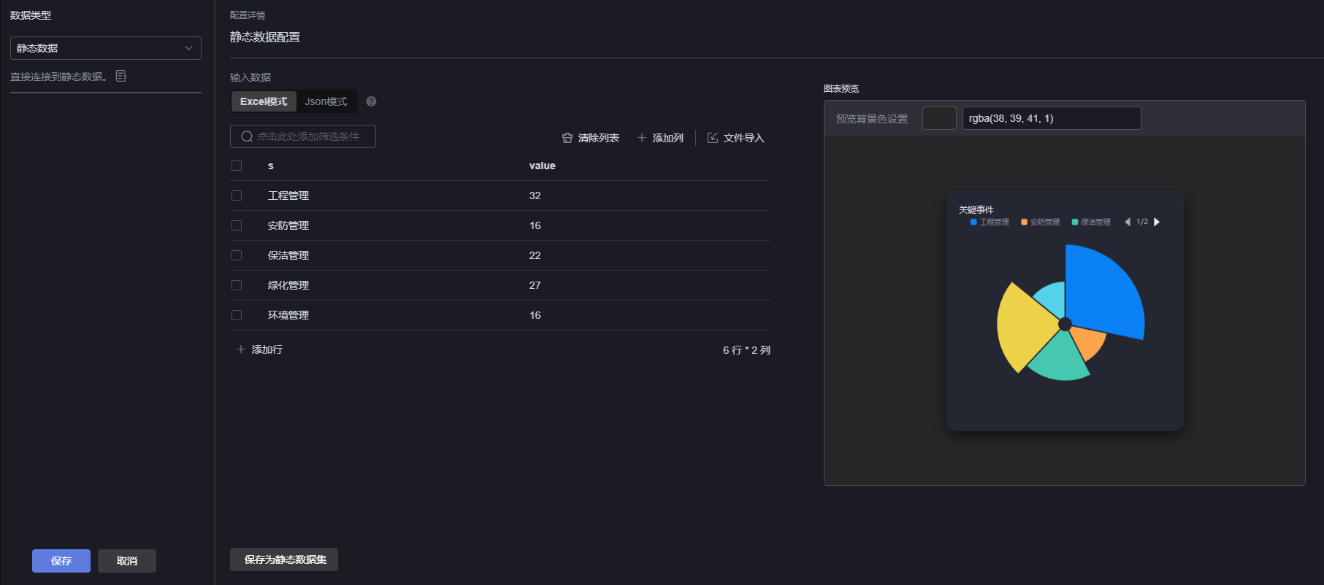Screen dimensions: 1324x585
Task: Click the rgba(38, 39, 41, 1) color input
Action: point(1052,118)
